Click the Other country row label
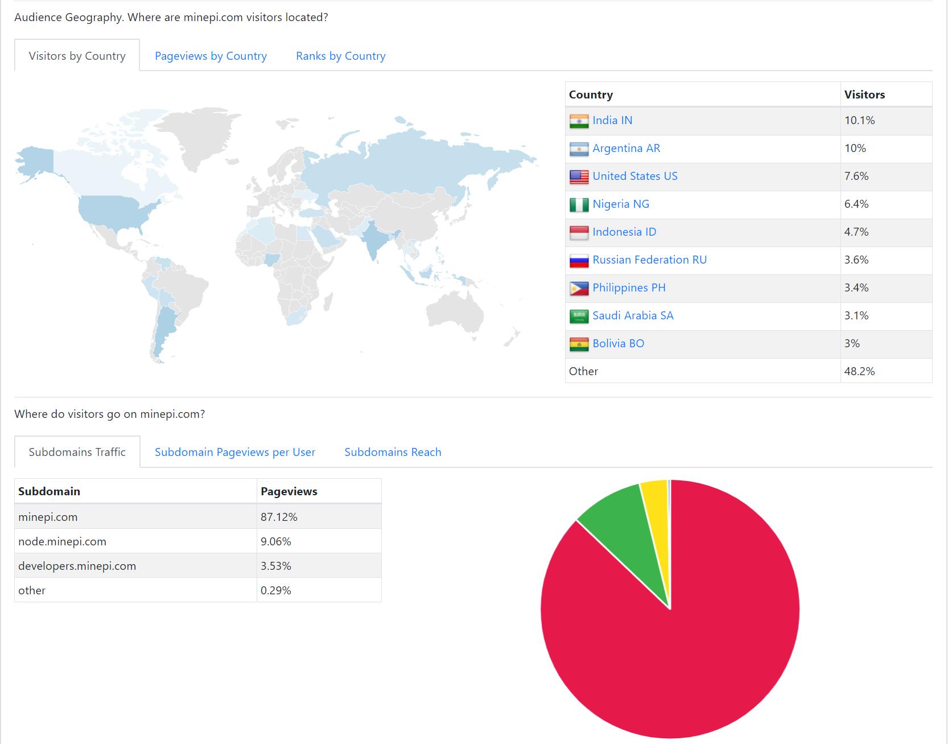This screenshot has height=744, width=948. click(x=583, y=371)
